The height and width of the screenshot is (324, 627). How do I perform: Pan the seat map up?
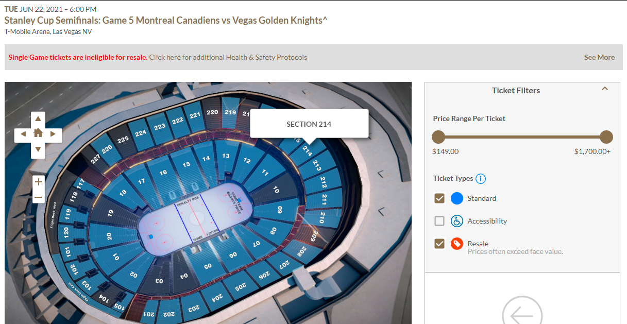[x=38, y=118]
